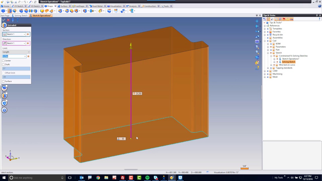Select Solving Sketch in the project tree
The width and height of the screenshot is (322, 181).
(289, 62)
